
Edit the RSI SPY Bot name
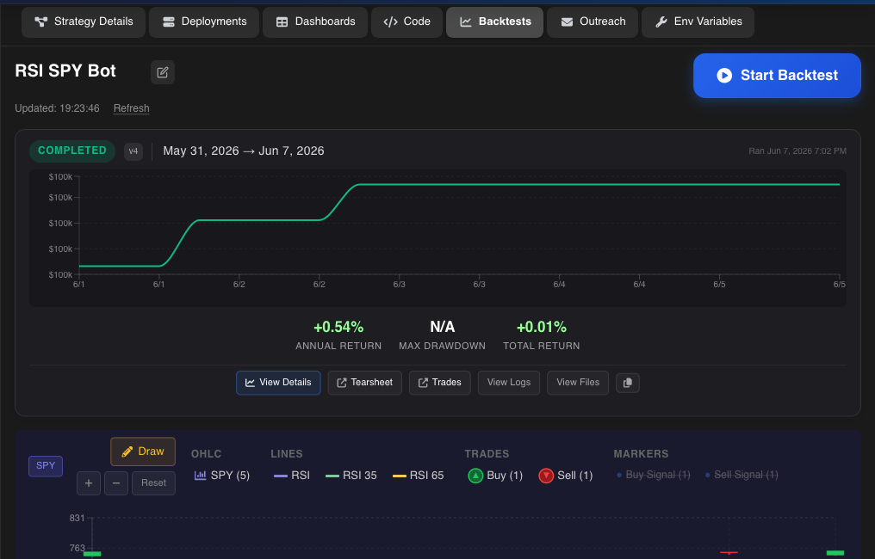163,72
